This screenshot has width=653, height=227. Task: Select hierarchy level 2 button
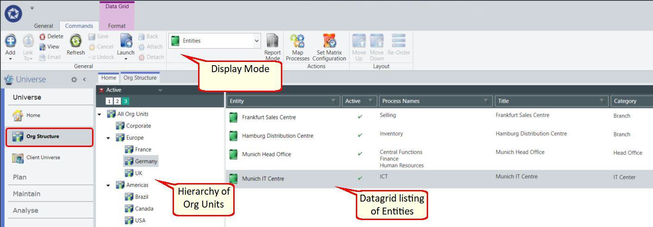pyautogui.click(x=117, y=101)
